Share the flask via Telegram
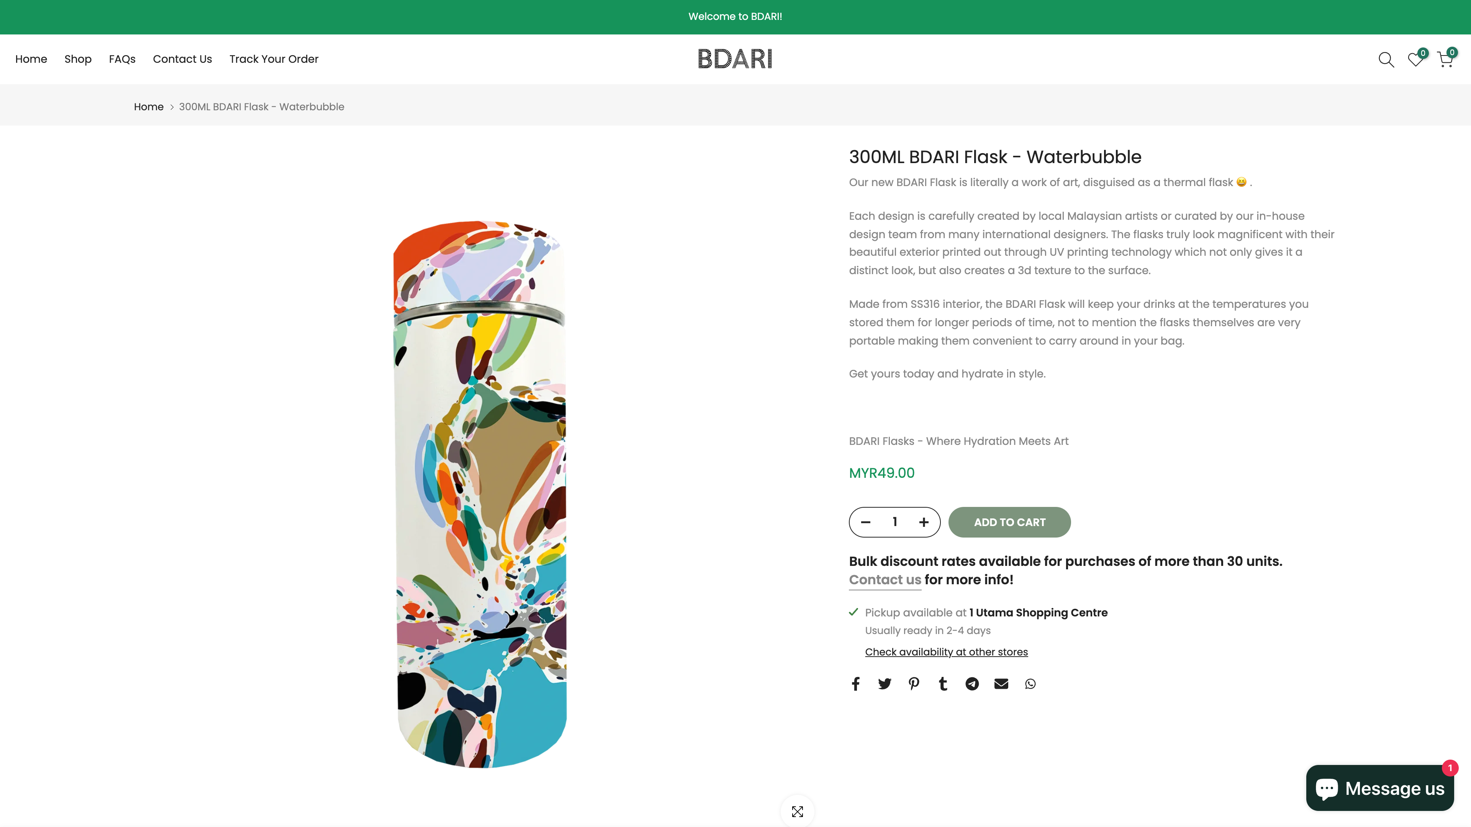 pos(972,683)
